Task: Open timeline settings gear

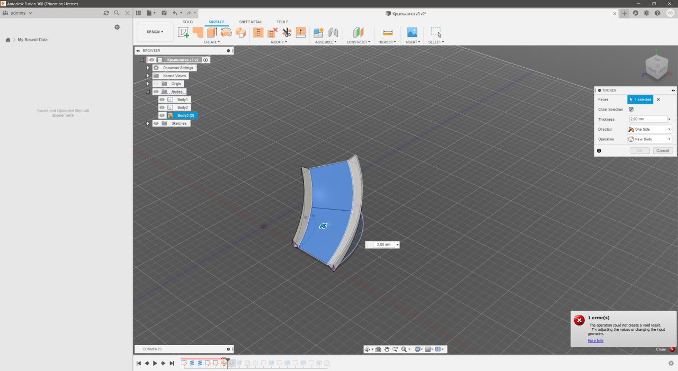Action: [x=671, y=363]
